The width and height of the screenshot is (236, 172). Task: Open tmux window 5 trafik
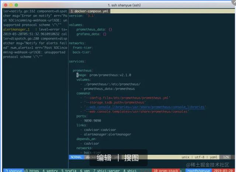click(69, 171)
